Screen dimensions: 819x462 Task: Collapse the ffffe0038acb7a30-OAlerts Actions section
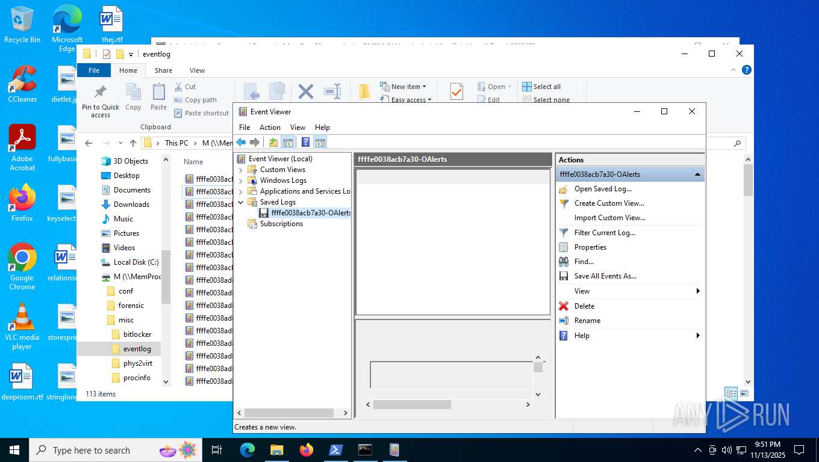697,174
